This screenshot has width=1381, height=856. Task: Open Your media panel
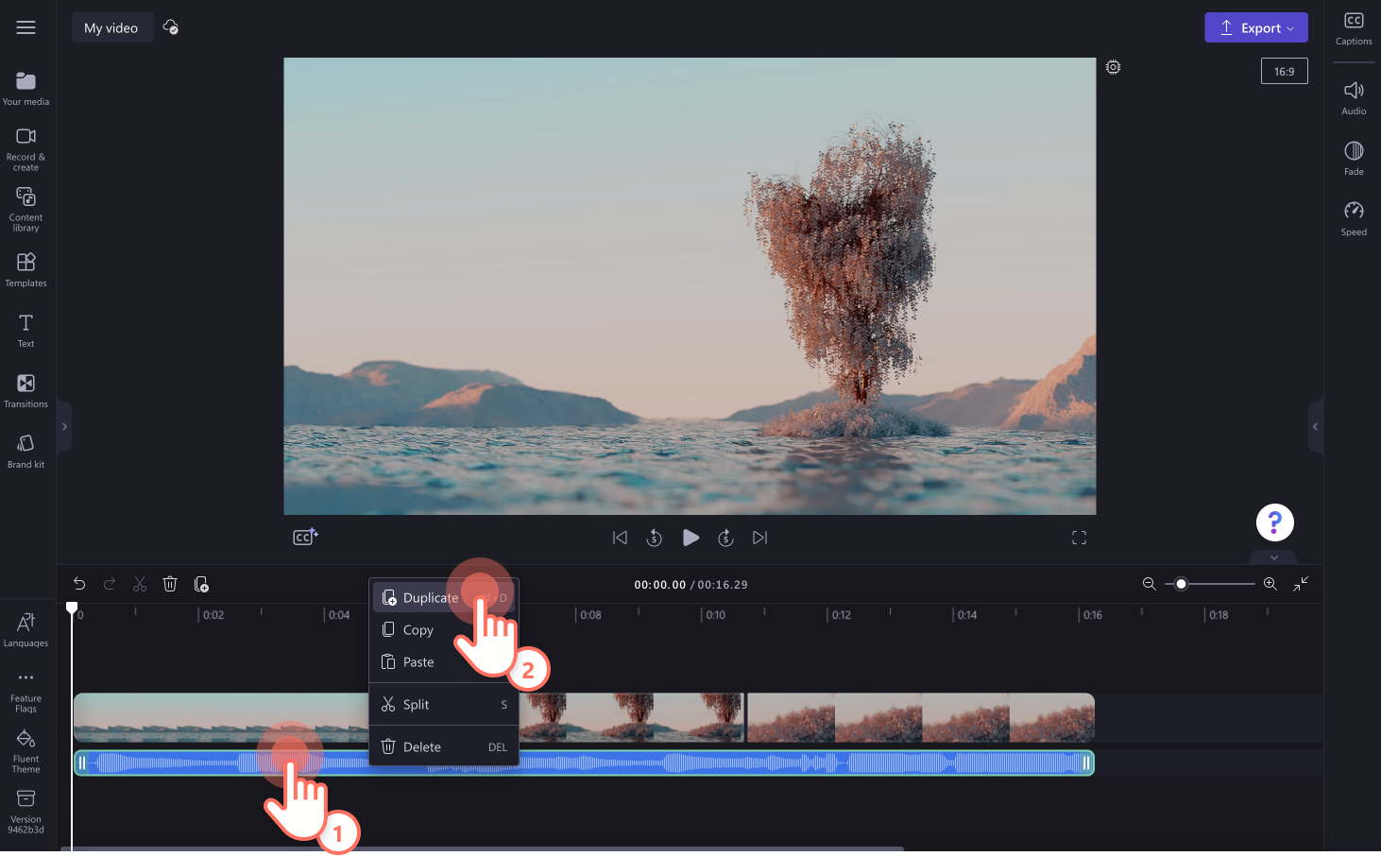point(26,89)
